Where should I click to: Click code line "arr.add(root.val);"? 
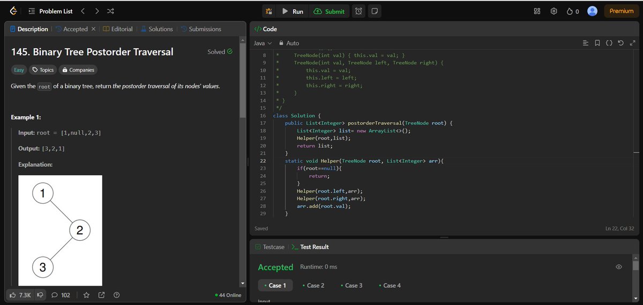point(323,206)
